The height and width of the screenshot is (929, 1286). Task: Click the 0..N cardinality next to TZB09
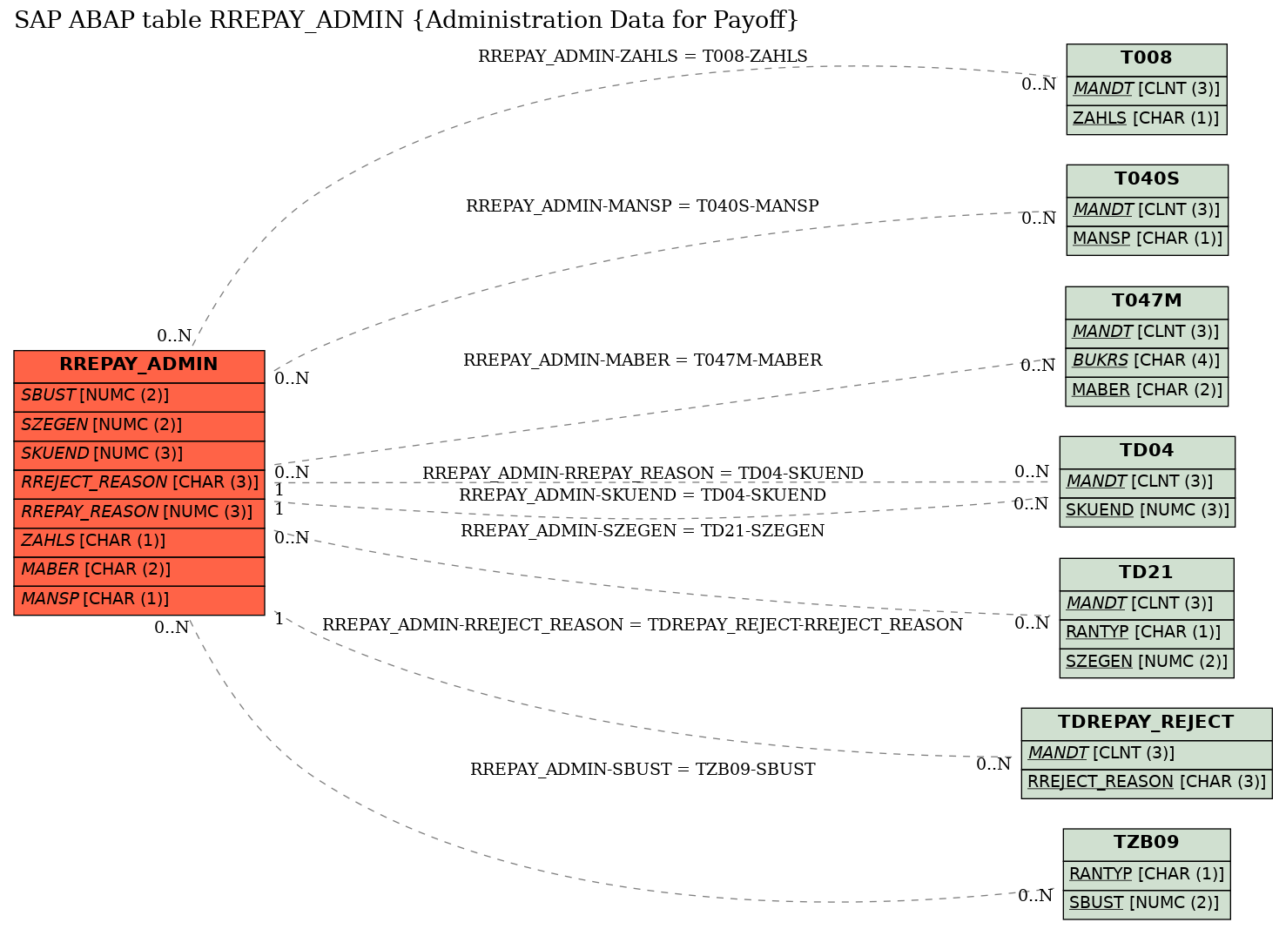point(1036,896)
